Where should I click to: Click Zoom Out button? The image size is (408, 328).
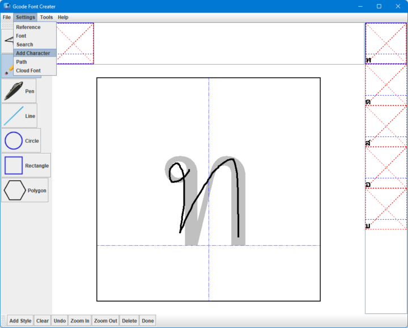pyautogui.click(x=105, y=321)
